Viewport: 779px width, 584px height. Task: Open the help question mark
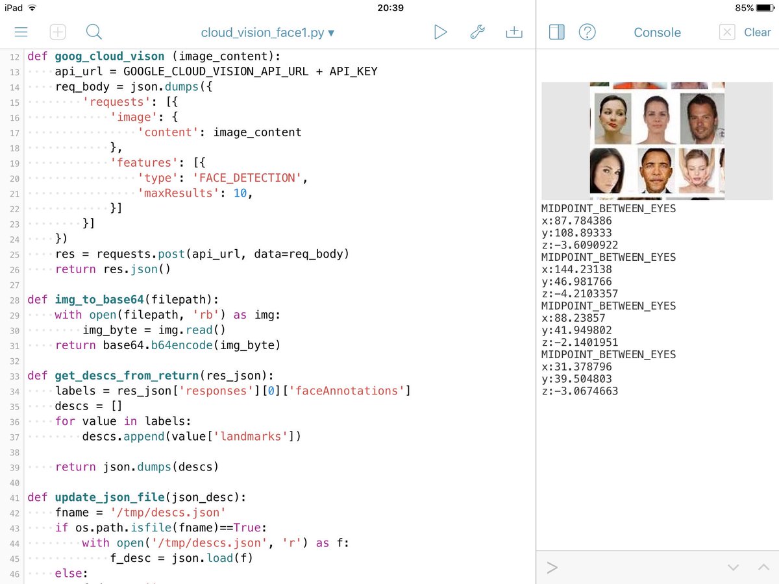click(587, 32)
